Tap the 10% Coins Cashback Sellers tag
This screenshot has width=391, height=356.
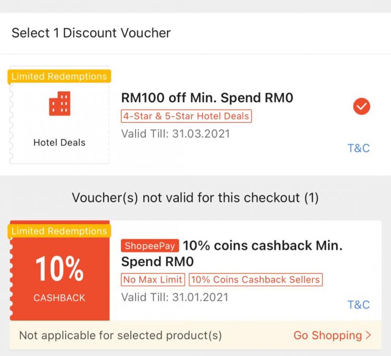255,279
